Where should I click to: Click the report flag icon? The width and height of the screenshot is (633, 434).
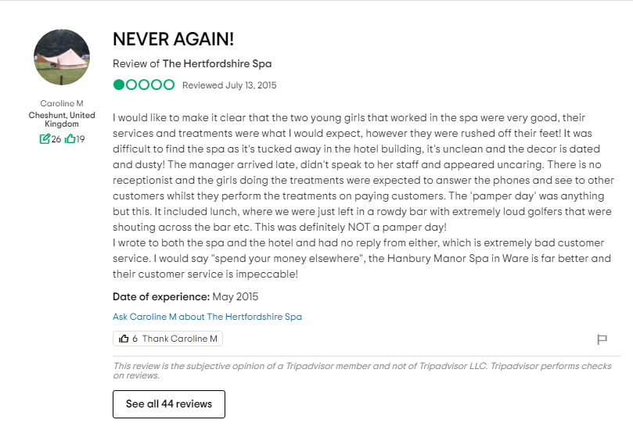point(602,339)
